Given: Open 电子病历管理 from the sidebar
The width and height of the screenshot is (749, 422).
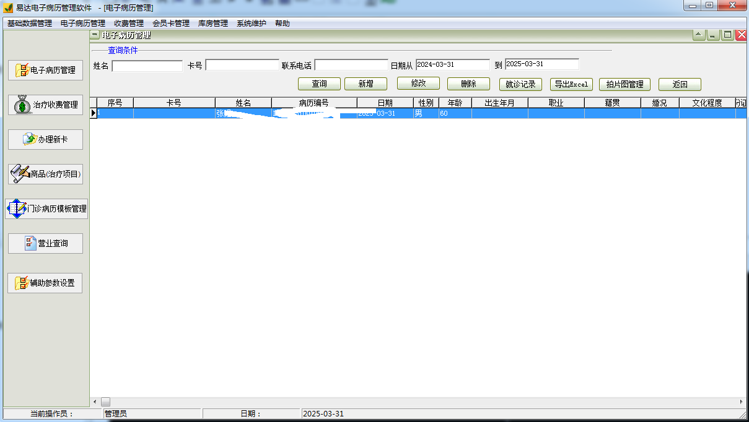Looking at the screenshot, I should click(x=45, y=70).
